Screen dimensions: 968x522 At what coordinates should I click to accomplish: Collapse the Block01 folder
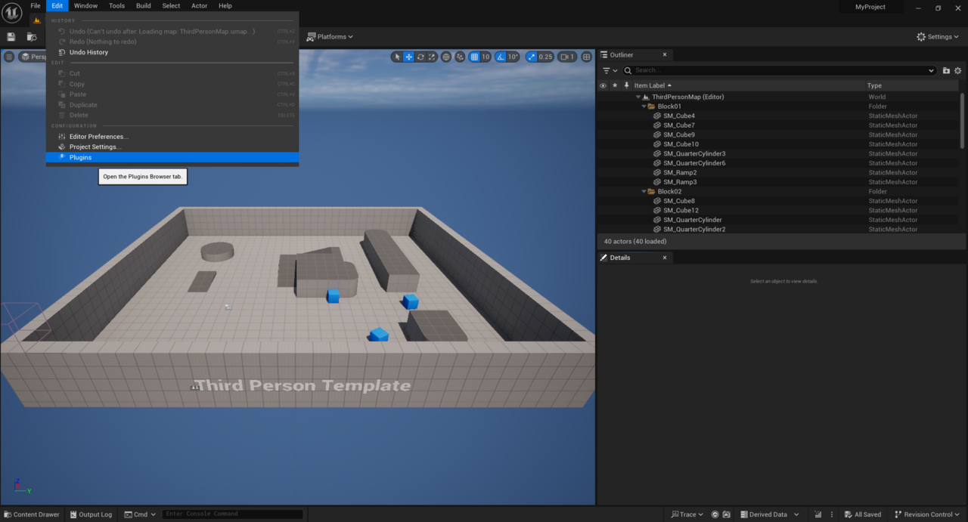click(x=644, y=107)
